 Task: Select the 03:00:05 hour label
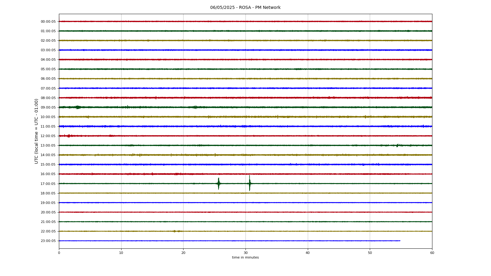[x=48, y=50]
